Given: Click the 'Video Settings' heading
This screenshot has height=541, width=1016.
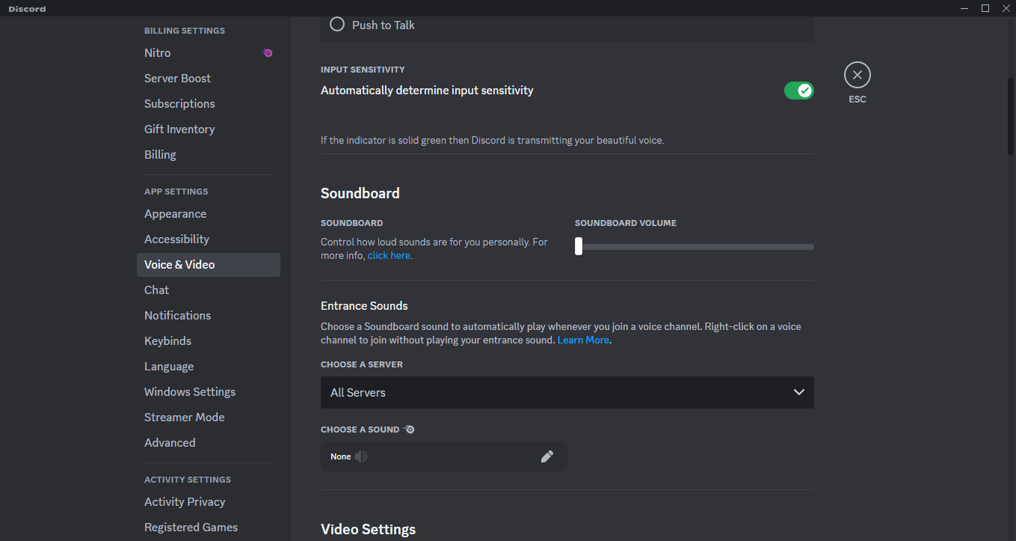Looking at the screenshot, I should click(x=368, y=530).
